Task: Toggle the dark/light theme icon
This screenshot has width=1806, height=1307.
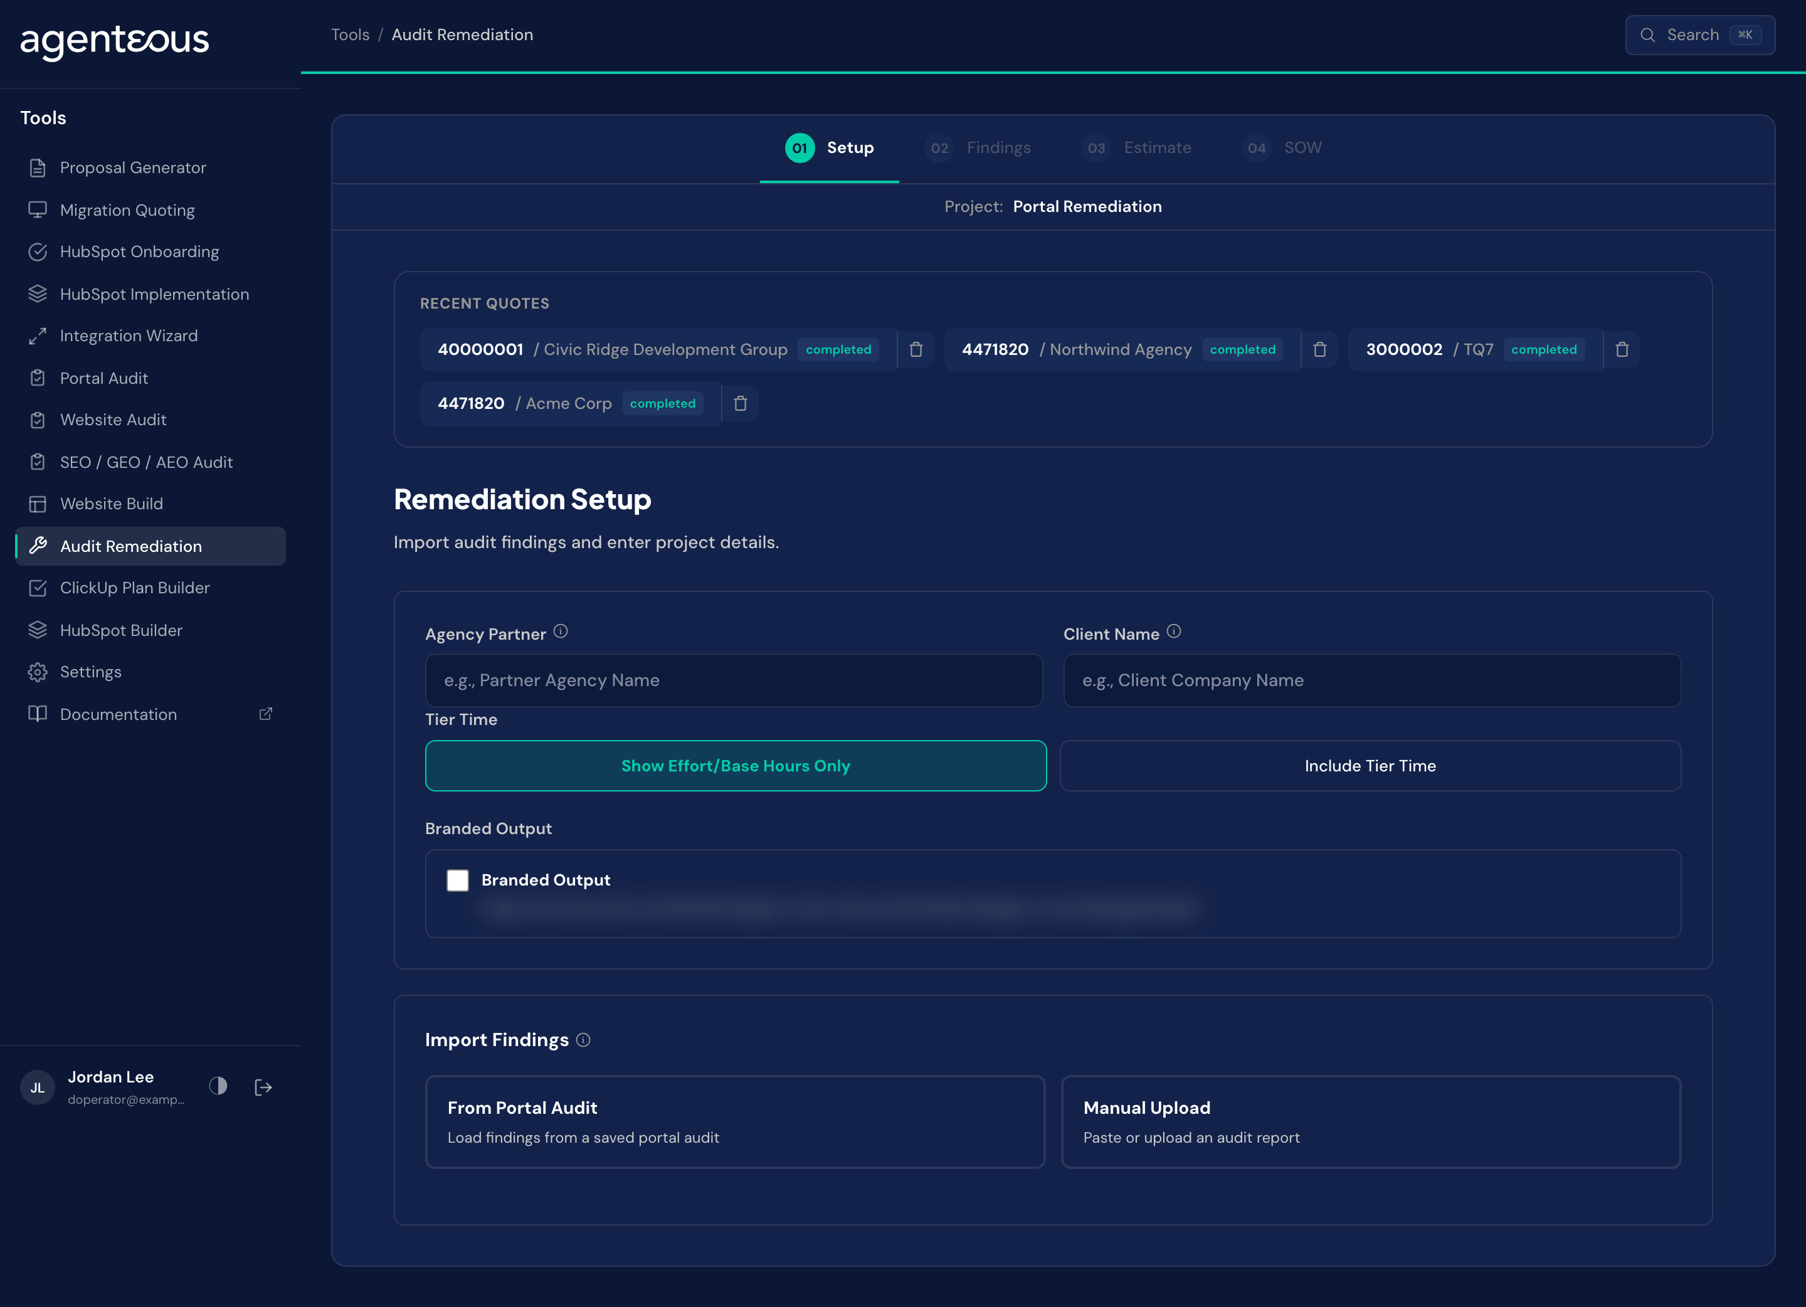Action: [218, 1086]
